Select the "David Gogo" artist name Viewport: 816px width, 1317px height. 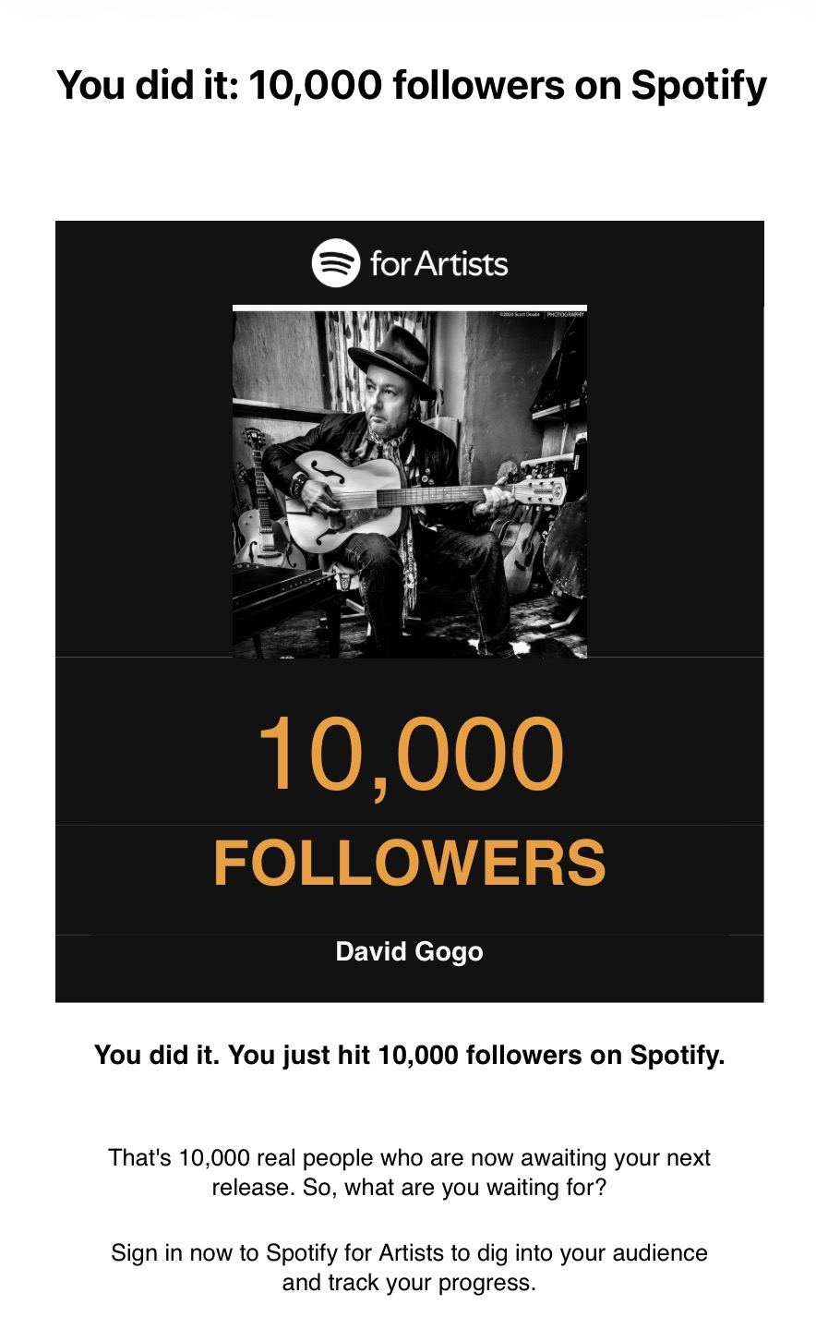pyautogui.click(x=409, y=951)
